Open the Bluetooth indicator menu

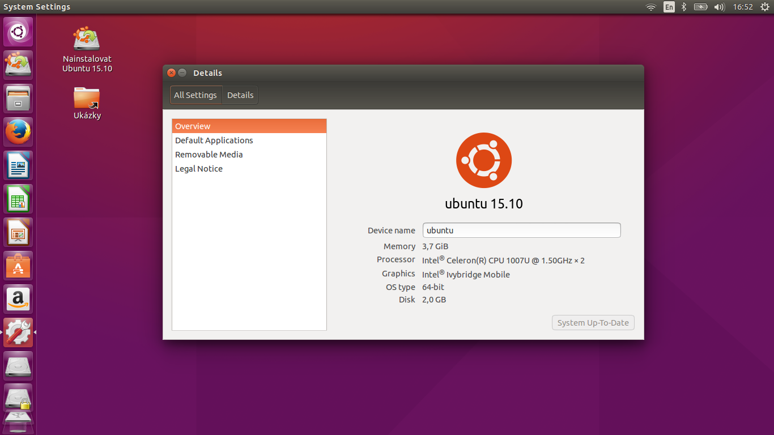pyautogui.click(x=684, y=7)
